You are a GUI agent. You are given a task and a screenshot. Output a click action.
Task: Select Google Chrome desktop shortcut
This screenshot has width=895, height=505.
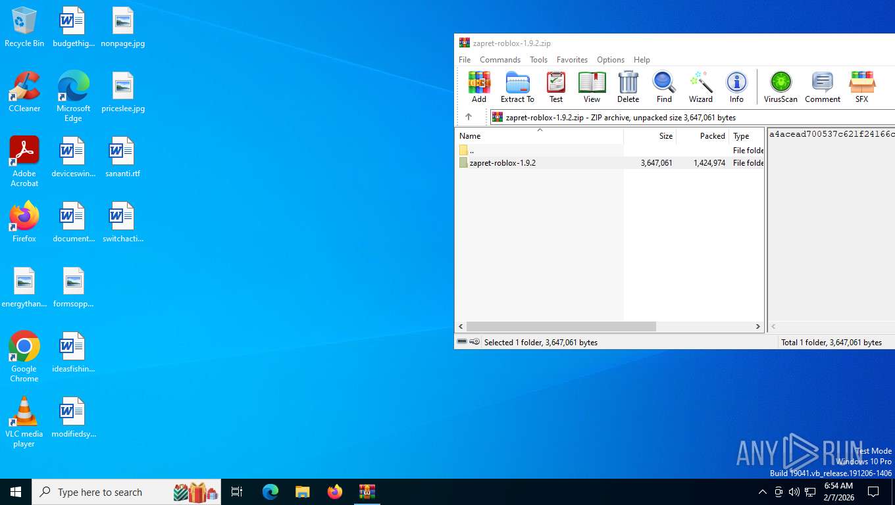click(x=24, y=356)
